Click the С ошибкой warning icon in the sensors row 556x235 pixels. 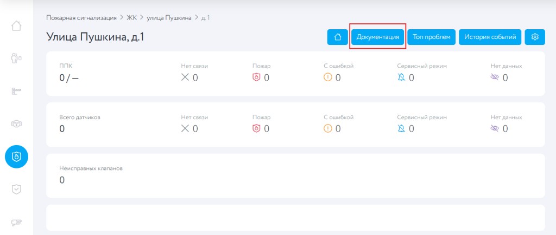pyautogui.click(x=327, y=128)
